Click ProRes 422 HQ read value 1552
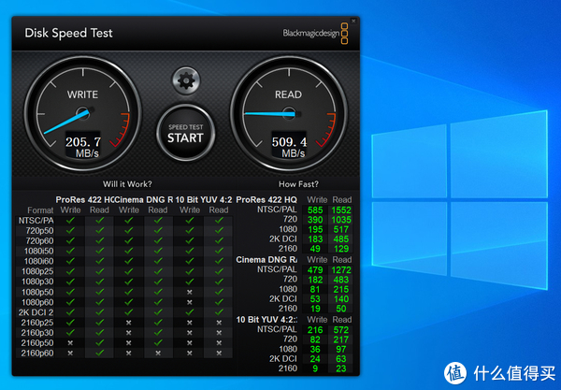Screen dimensions: 561x390 pos(341,210)
